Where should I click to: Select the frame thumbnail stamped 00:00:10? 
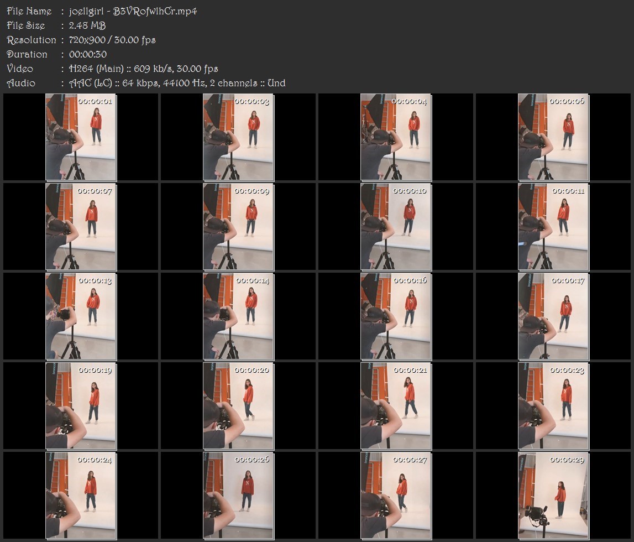pyautogui.click(x=396, y=227)
